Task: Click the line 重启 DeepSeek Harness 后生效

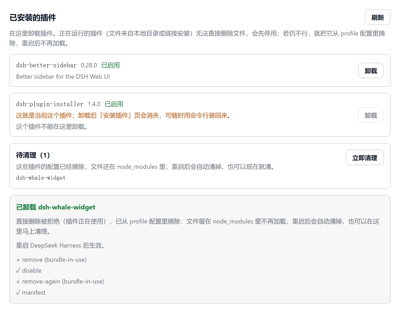Action: point(60,245)
